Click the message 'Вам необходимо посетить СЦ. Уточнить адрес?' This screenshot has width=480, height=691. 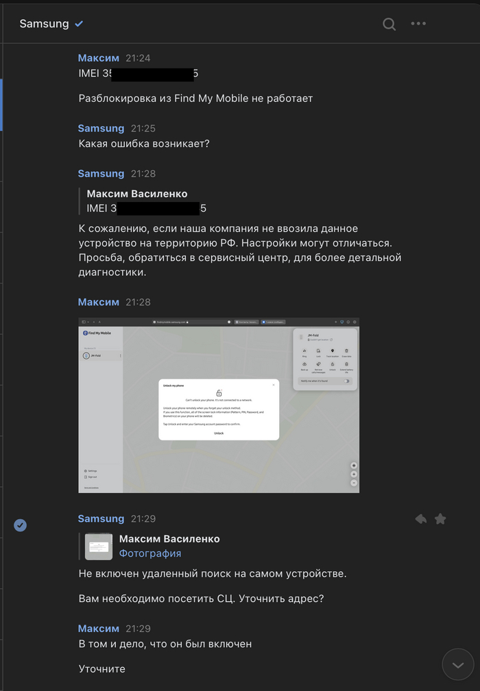201,599
